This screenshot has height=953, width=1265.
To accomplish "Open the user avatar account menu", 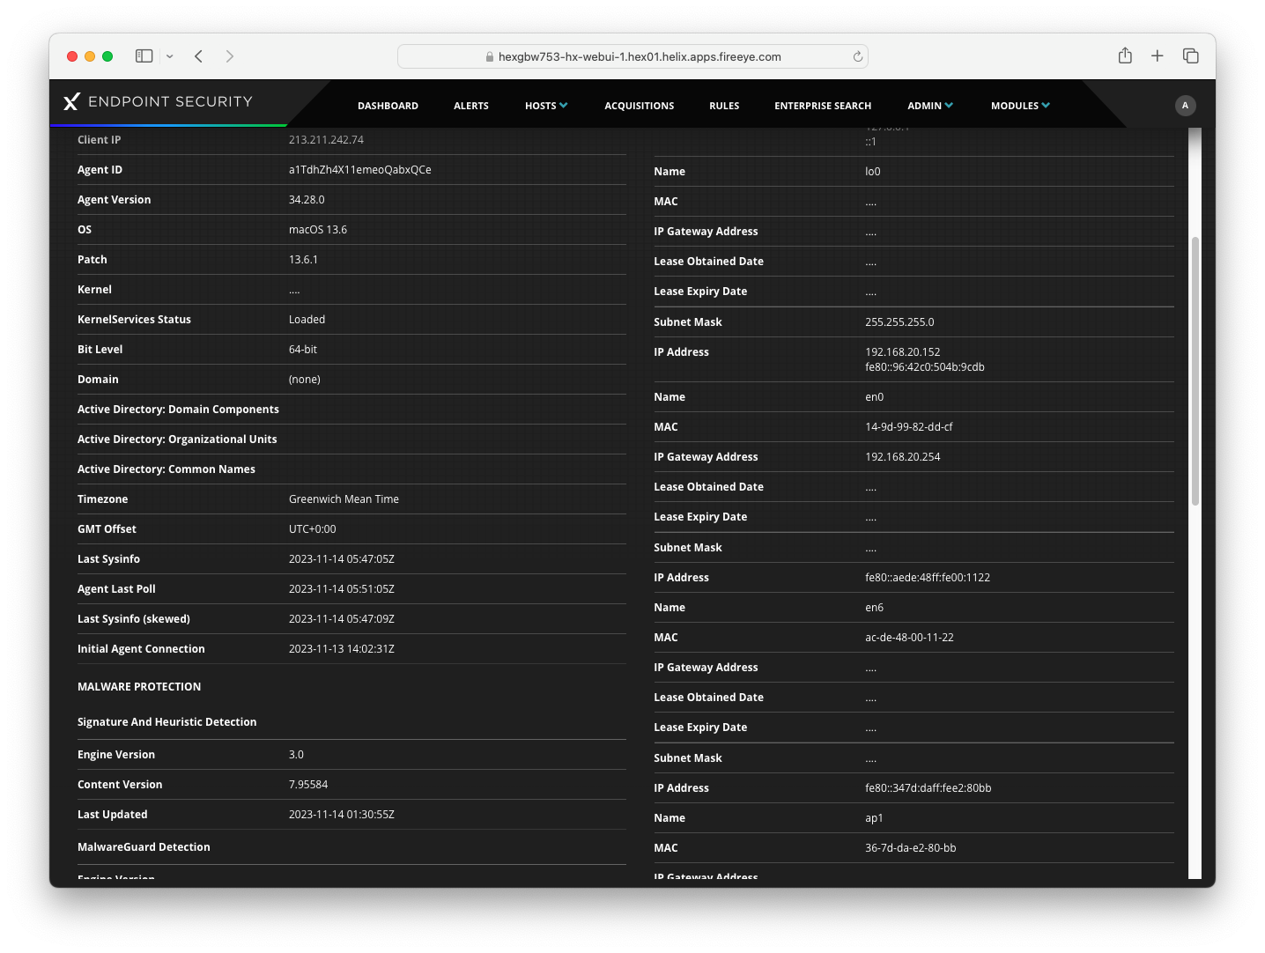I will (1185, 106).
